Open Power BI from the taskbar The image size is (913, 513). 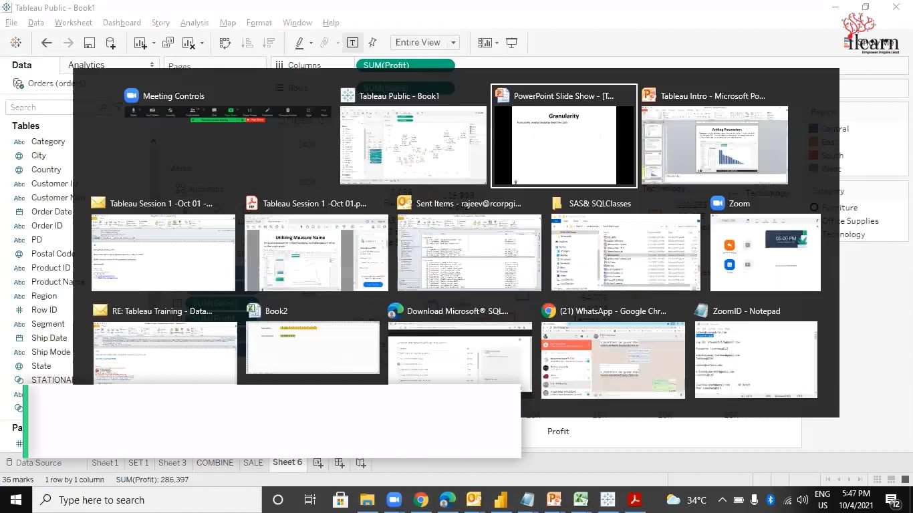pyautogui.click(x=501, y=500)
